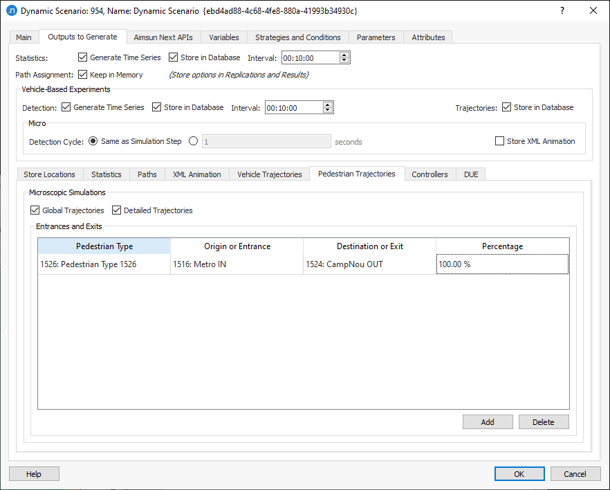Decrease the Detection Interval using its spinner
Image resolution: width=610 pixels, height=490 pixels.
coord(327,110)
